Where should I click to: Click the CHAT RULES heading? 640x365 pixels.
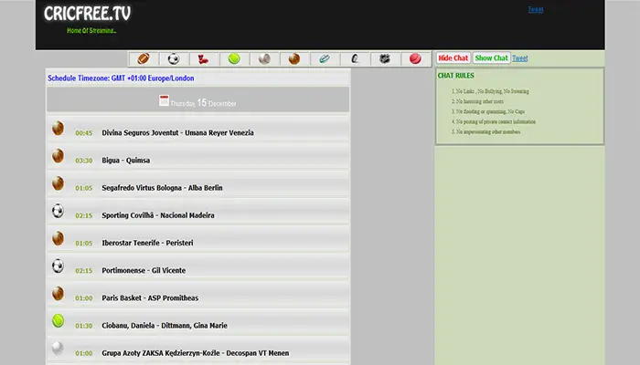(456, 76)
